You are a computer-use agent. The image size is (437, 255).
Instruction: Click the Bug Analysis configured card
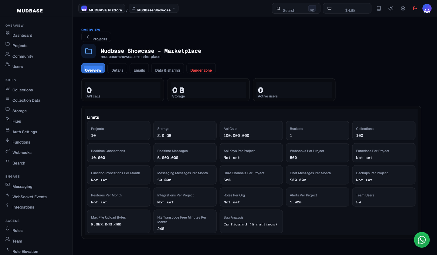tap(251, 221)
